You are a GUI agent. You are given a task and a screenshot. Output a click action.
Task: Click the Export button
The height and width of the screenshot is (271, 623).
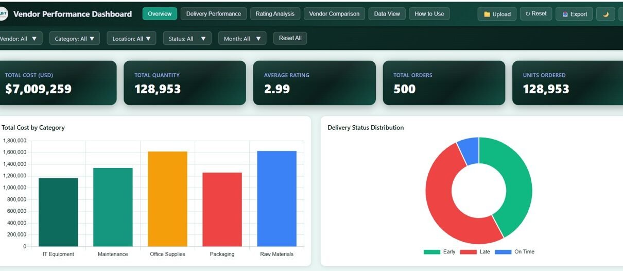[x=574, y=14]
